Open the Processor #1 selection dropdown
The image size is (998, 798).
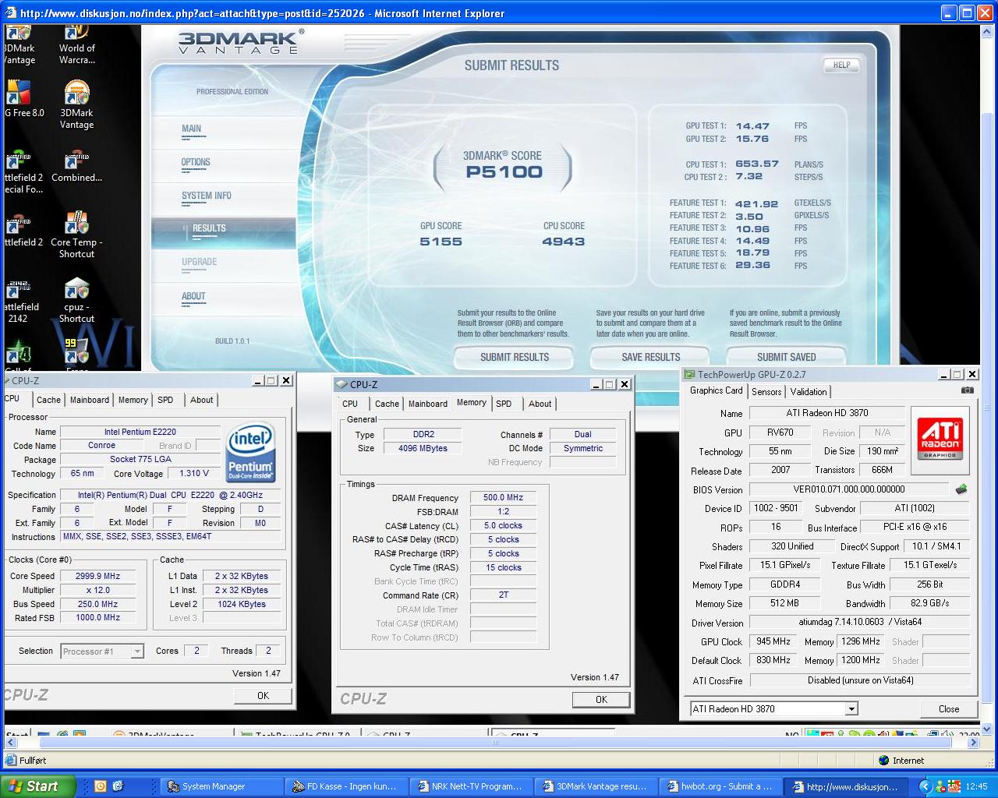pyautogui.click(x=137, y=651)
